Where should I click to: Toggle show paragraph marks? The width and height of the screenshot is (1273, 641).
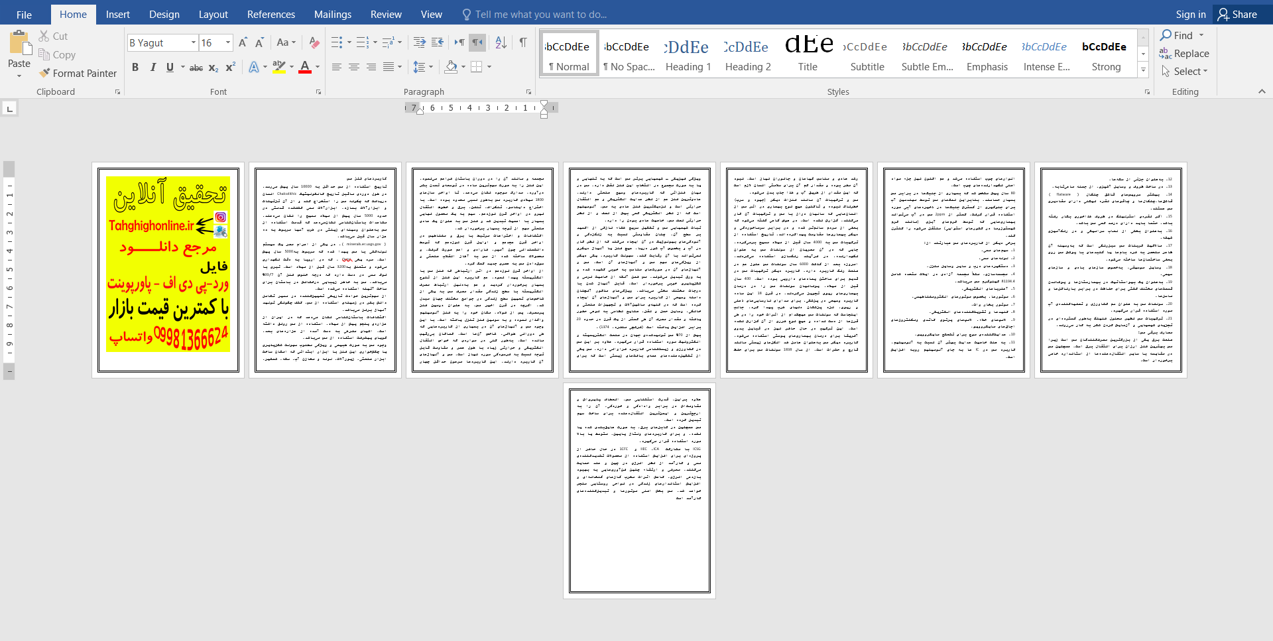pyautogui.click(x=523, y=42)
